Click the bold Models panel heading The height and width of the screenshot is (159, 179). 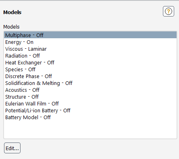click(12, 12)
